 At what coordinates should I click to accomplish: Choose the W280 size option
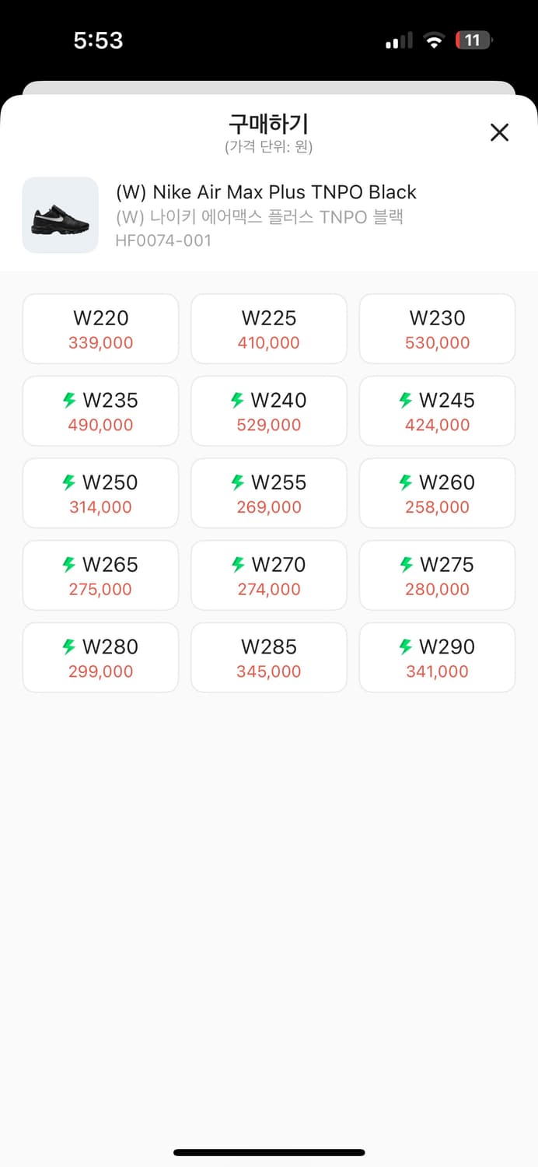click(101, 657)
